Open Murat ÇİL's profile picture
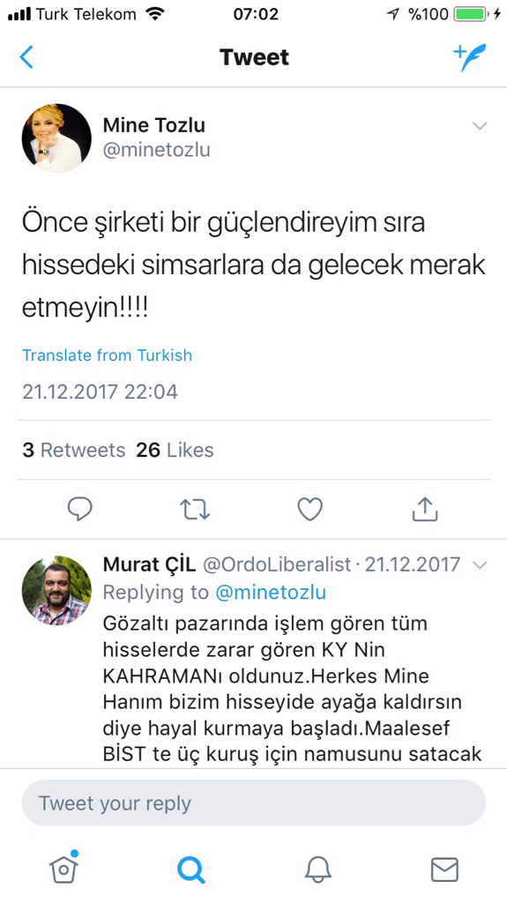The height and width of the screenshot is (903, 507). pyautogui.click(x=56, y=591)
